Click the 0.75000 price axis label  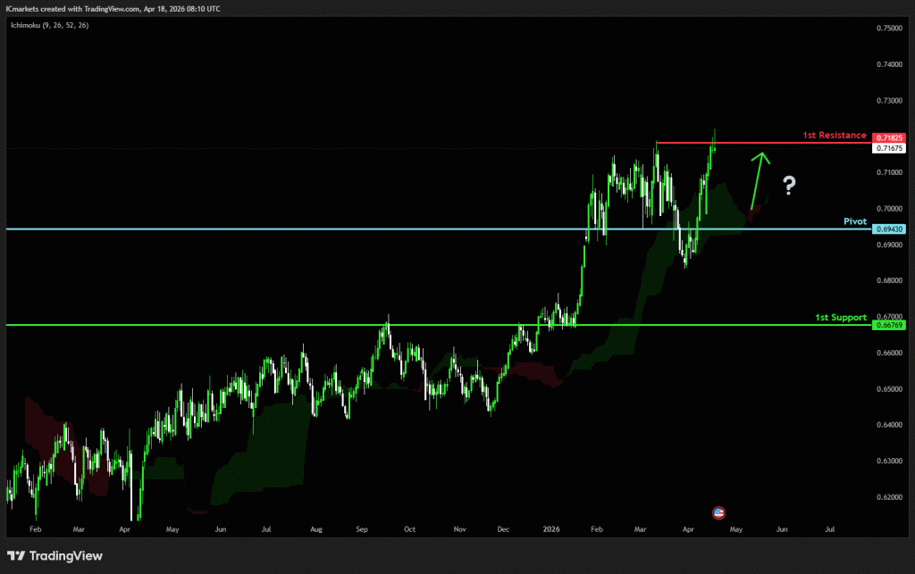889,29
